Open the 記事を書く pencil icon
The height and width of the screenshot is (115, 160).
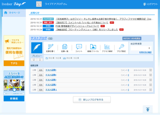point(51,47)
